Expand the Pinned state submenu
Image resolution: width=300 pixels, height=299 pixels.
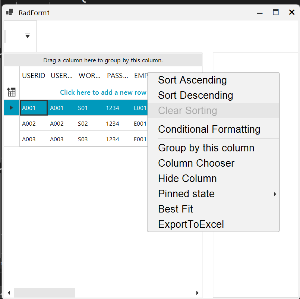click(x=275, y=194)
